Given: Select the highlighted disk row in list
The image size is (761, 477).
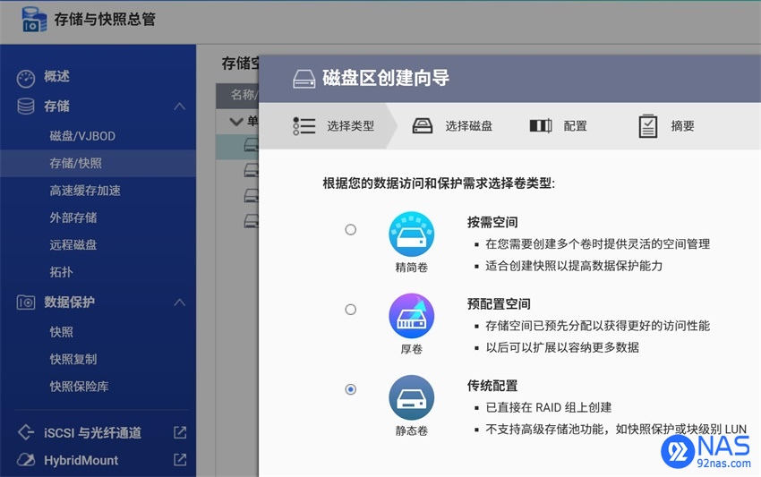Looking at the screenshot, I should pyautogui.click(x=237, y=147).
